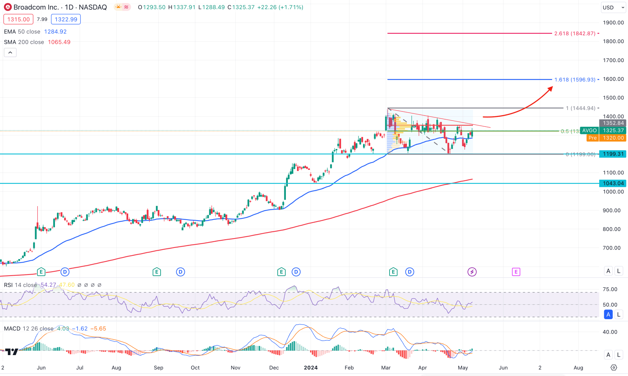This screenshot has width=628, height=376.
Task: Select the MACD 12 26 close legend
Action: click(28, 329)
